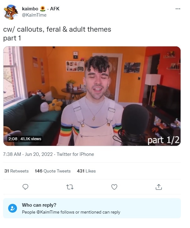Open the tweet's three-dot more menu
The height and width of the screenshot is (228, 190).
click(x=178, y=9)
